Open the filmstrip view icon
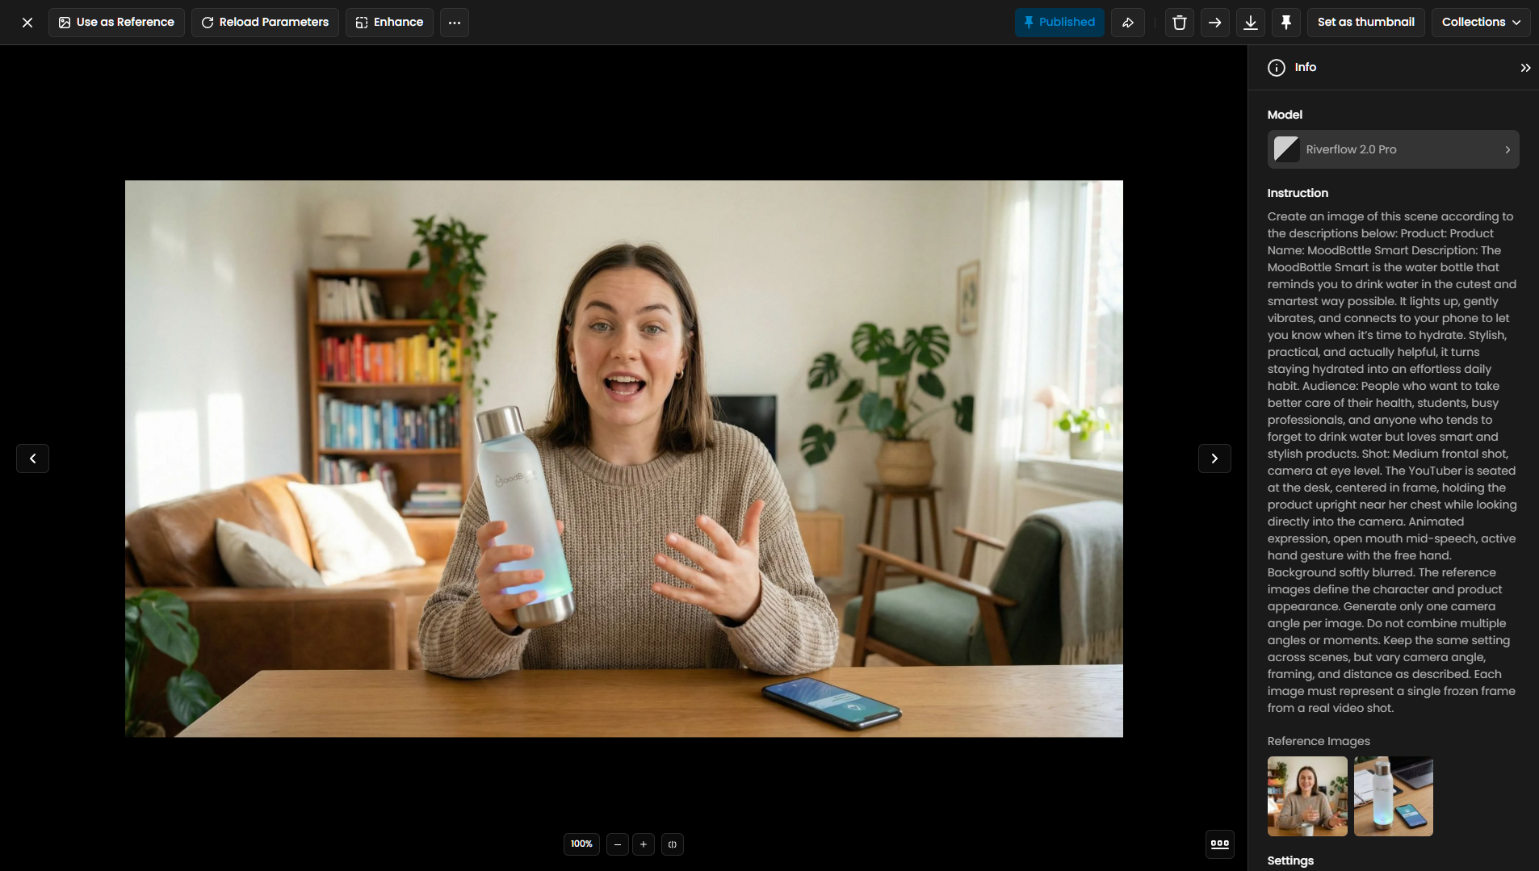Image resolution: width=1539 pixels, height=871 pixels. pyautogui.click(x=1219, y=844)
